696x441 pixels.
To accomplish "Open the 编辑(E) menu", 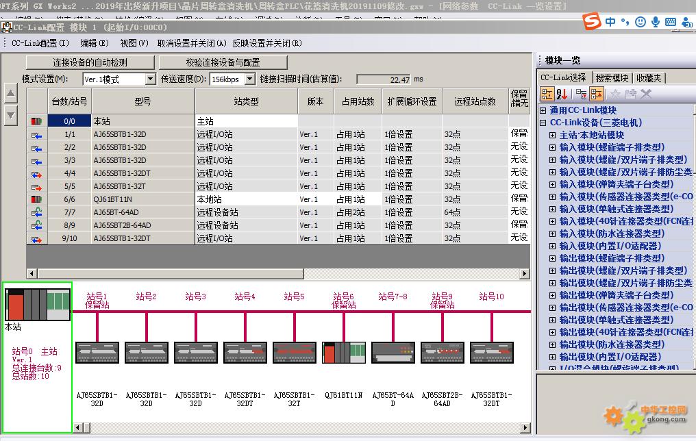I will pos(95,43).
